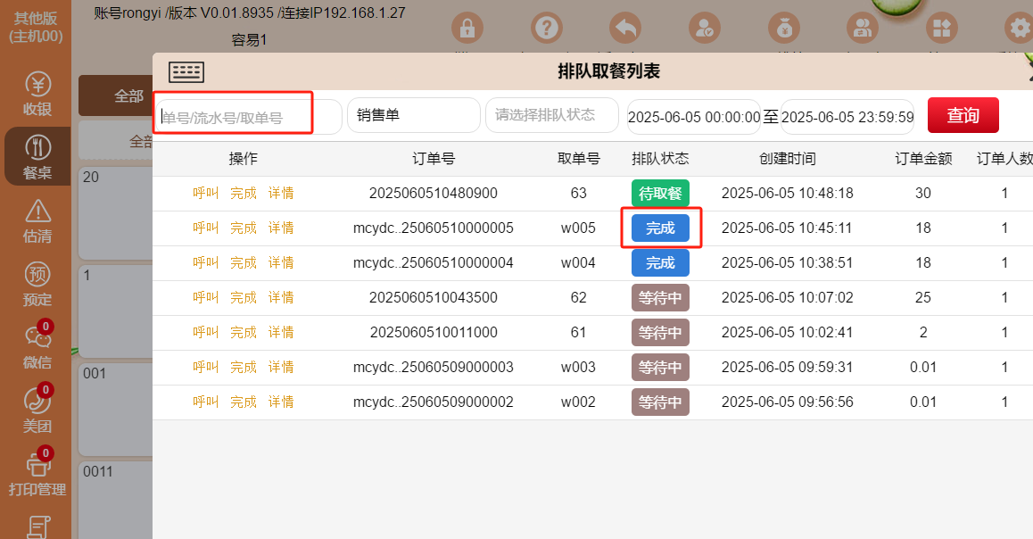Click created time 2025-06-05 10:02:41
The width and height of the screenshot is (1033, 539).
[x=788, y=333]
